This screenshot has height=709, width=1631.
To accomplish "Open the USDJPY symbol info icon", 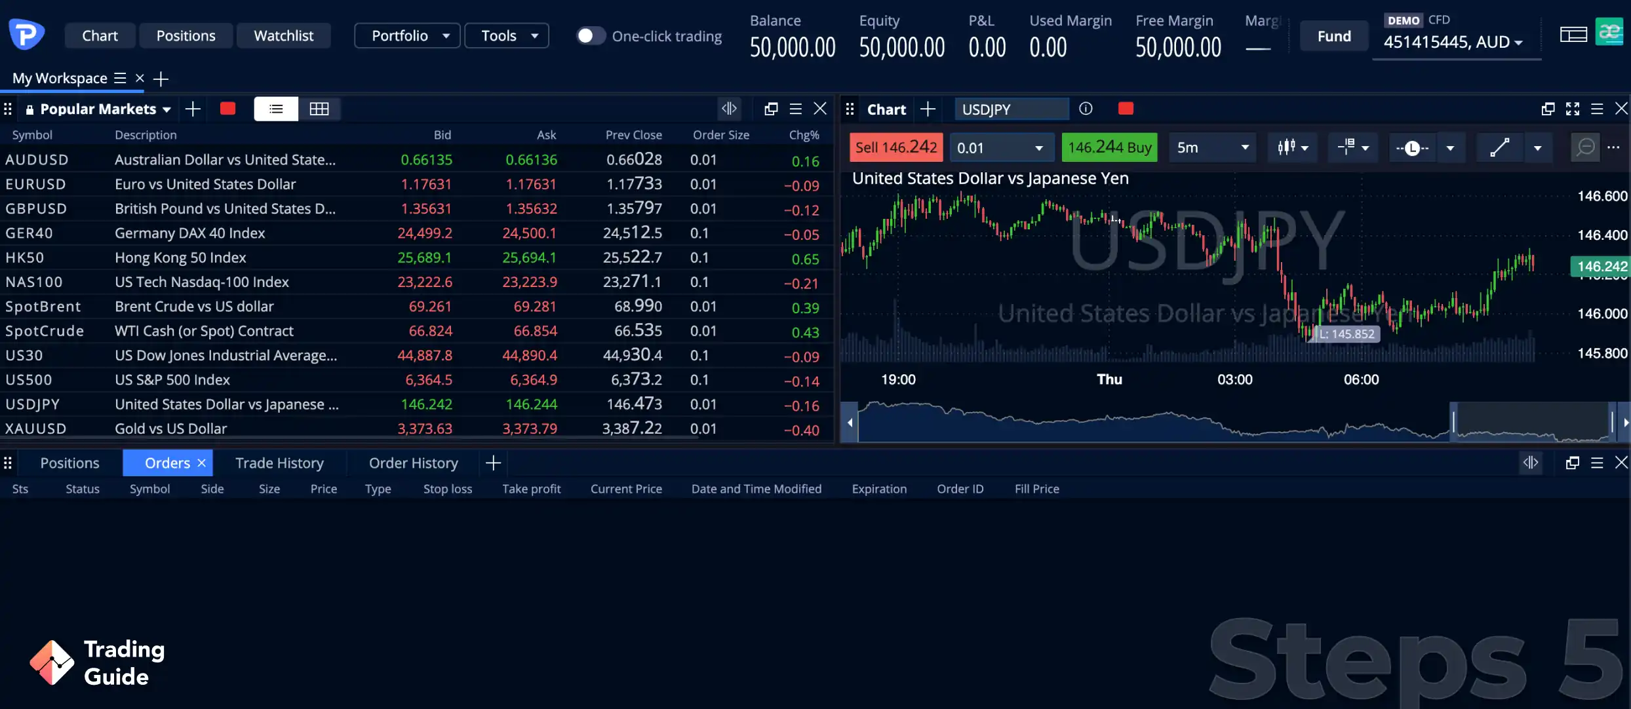I will click(1086, 109).
